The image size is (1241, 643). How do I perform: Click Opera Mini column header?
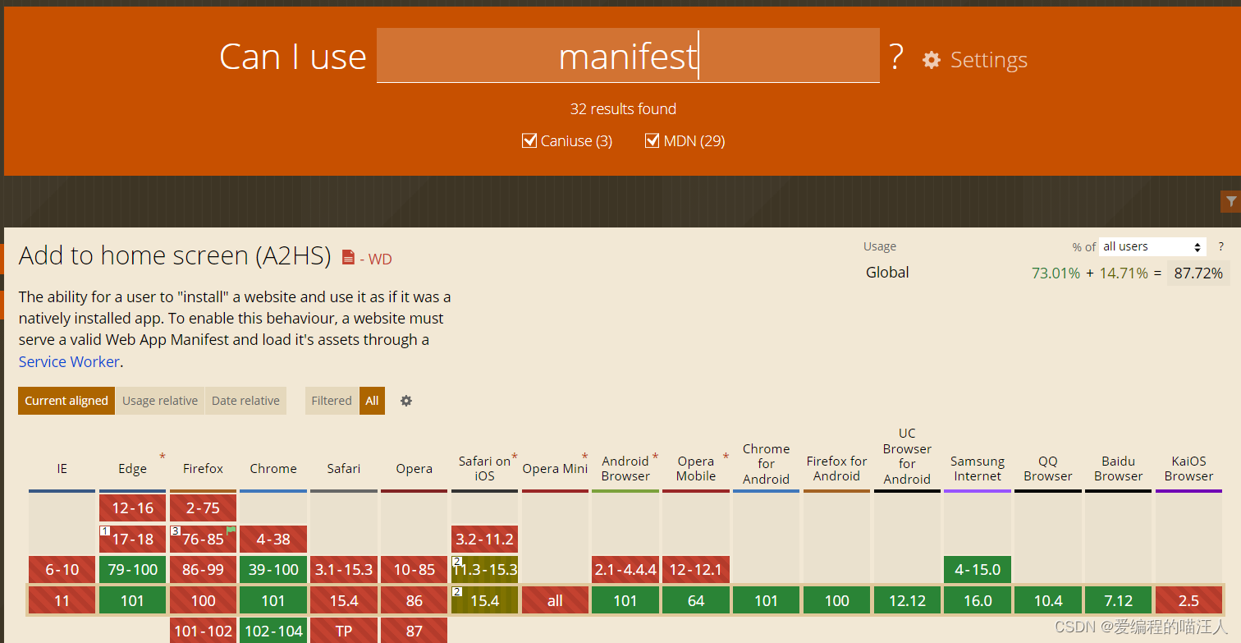coord(555,469)
